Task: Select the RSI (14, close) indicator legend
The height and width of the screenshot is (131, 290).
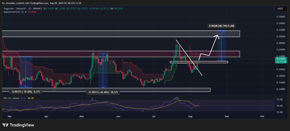Action: coord(11,98)
